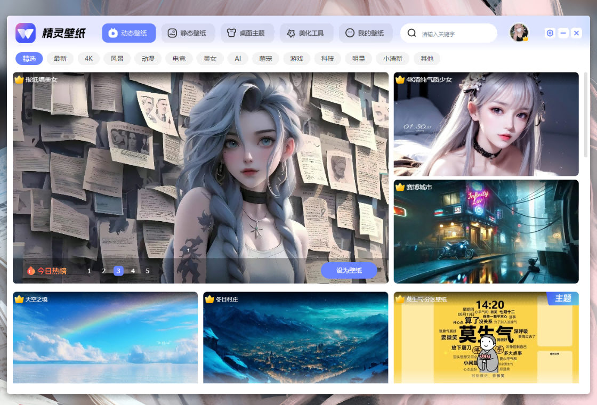Click the wand icon in 美化工具 tab
597x405 pixels.
[x=291, y=33]
